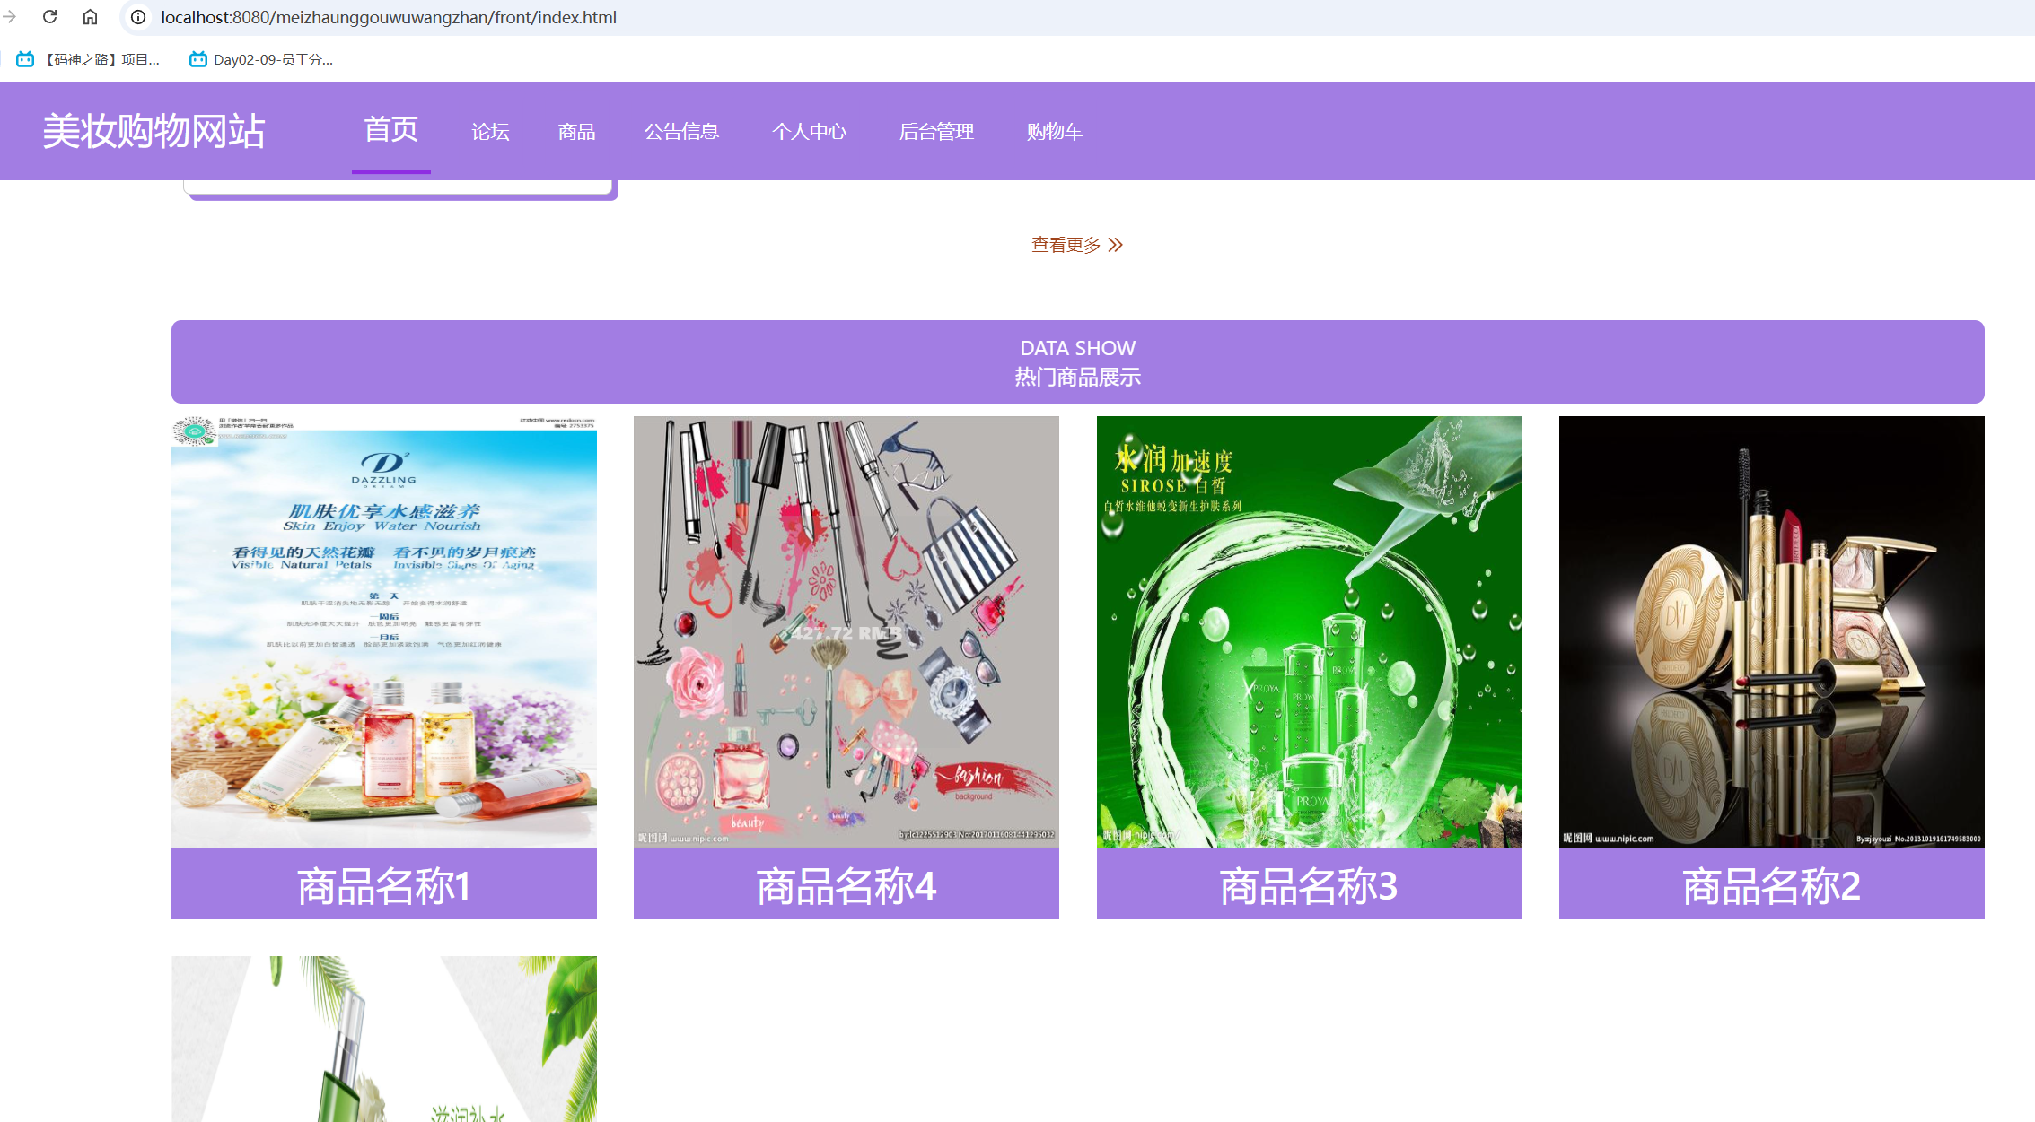2035x1122 pixels.
Task: Open the 购物车 menu item
Action: [x=1055, y=132]
